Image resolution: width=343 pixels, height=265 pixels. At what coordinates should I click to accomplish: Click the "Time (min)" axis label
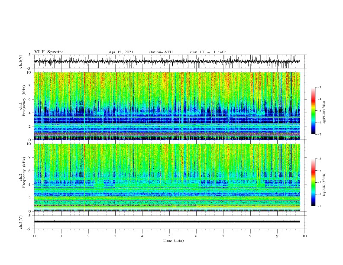[x=173, y=240]
